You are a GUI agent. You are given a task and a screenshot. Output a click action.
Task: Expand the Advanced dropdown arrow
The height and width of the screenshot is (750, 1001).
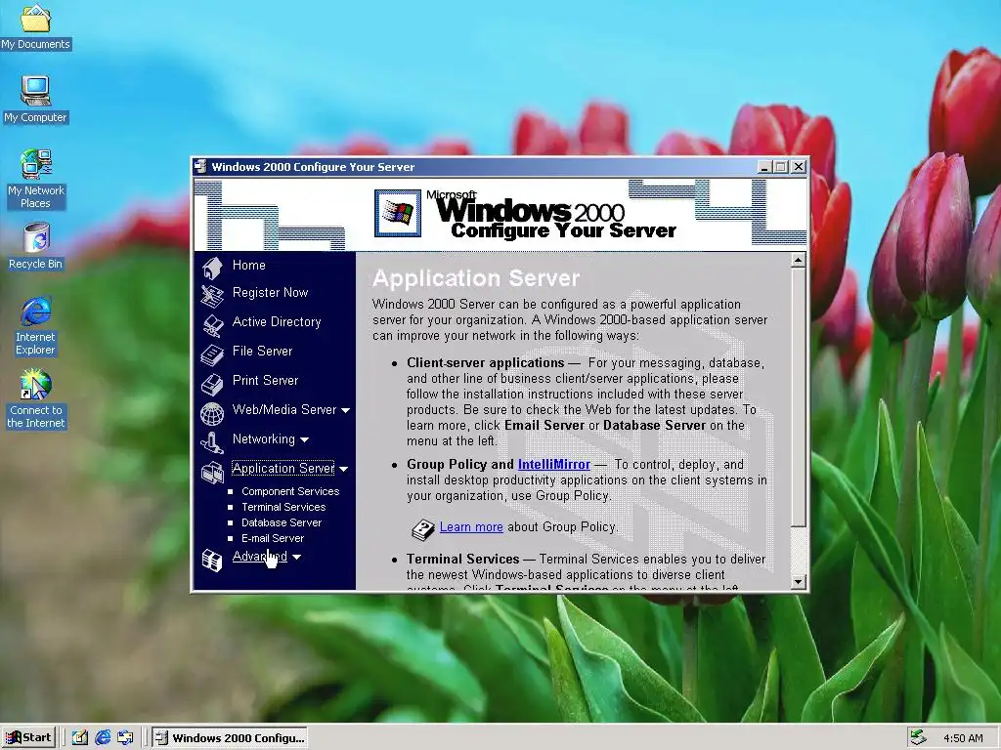click(x=296, y=558)
